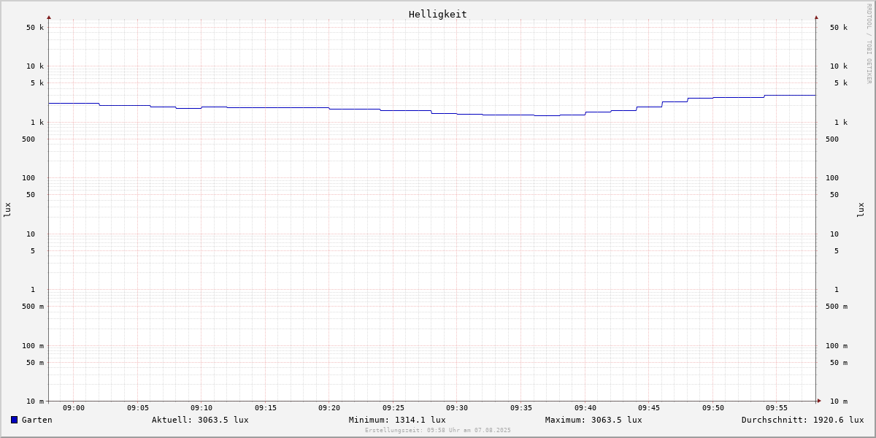
Task: Select the Garten legend label
Action: click(x=37, y=420)
